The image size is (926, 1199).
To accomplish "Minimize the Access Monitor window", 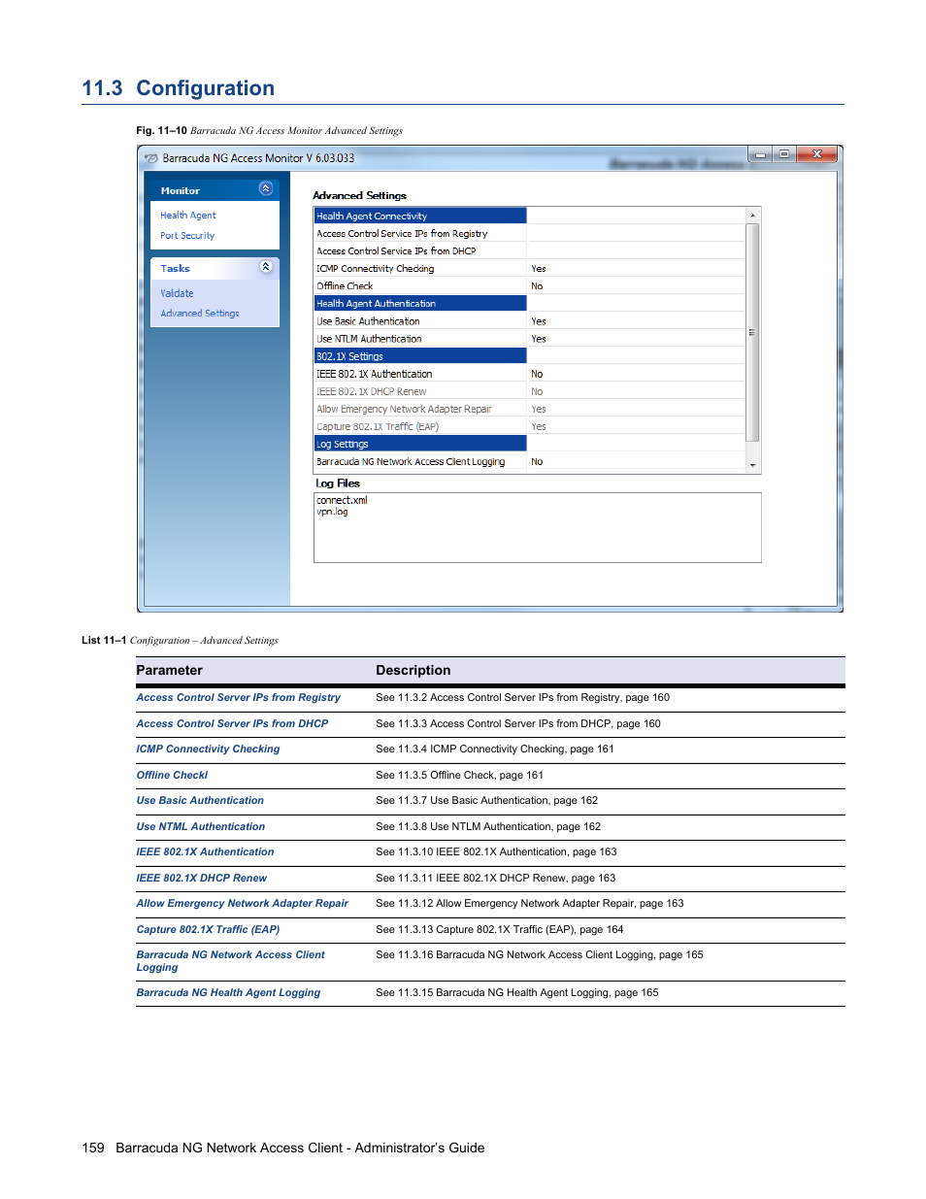I will click(x=760, y=154).
